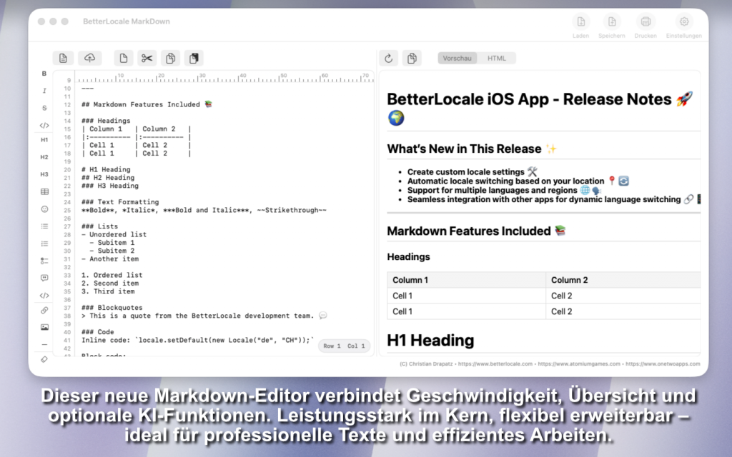Click the cloud upload icon
This screenshot has width=732, height=457.
pyautogui.click(x=89, y=59)
